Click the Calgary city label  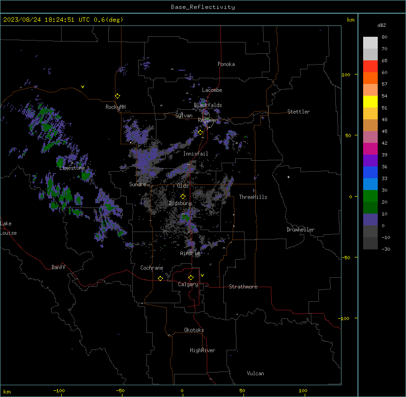(x=188, y=284)
